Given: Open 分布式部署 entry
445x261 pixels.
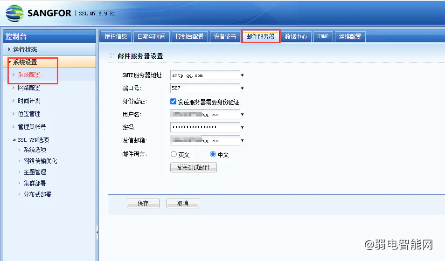Looking at the screenshot, I should point(37,194).
